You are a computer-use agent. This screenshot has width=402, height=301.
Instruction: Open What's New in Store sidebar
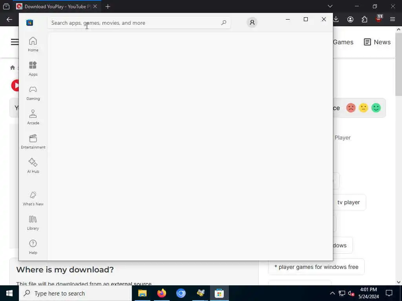click(33, 198)
